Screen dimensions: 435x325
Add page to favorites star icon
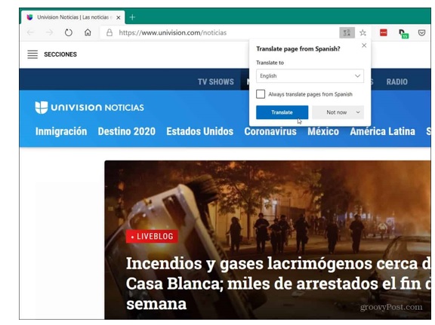[x=362, y=33]
